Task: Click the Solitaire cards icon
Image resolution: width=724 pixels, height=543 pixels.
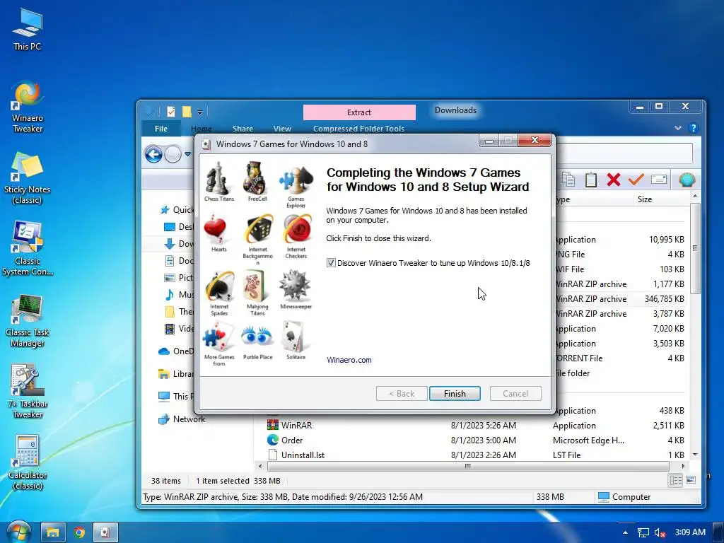Action: 293,336
